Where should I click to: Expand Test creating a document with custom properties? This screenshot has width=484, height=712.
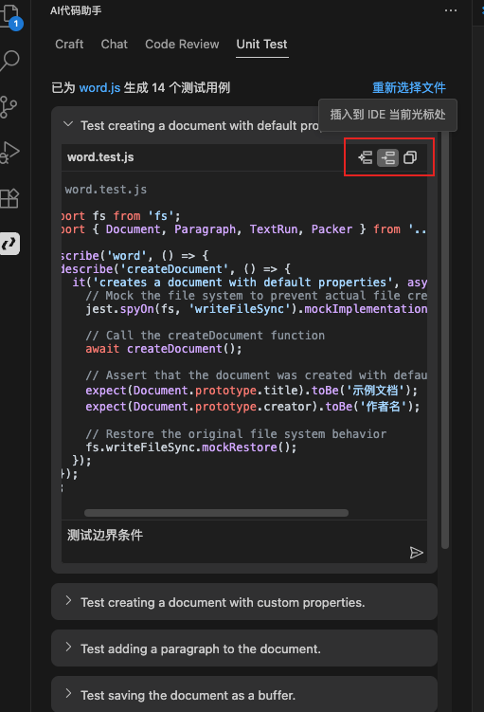[244, 602]
